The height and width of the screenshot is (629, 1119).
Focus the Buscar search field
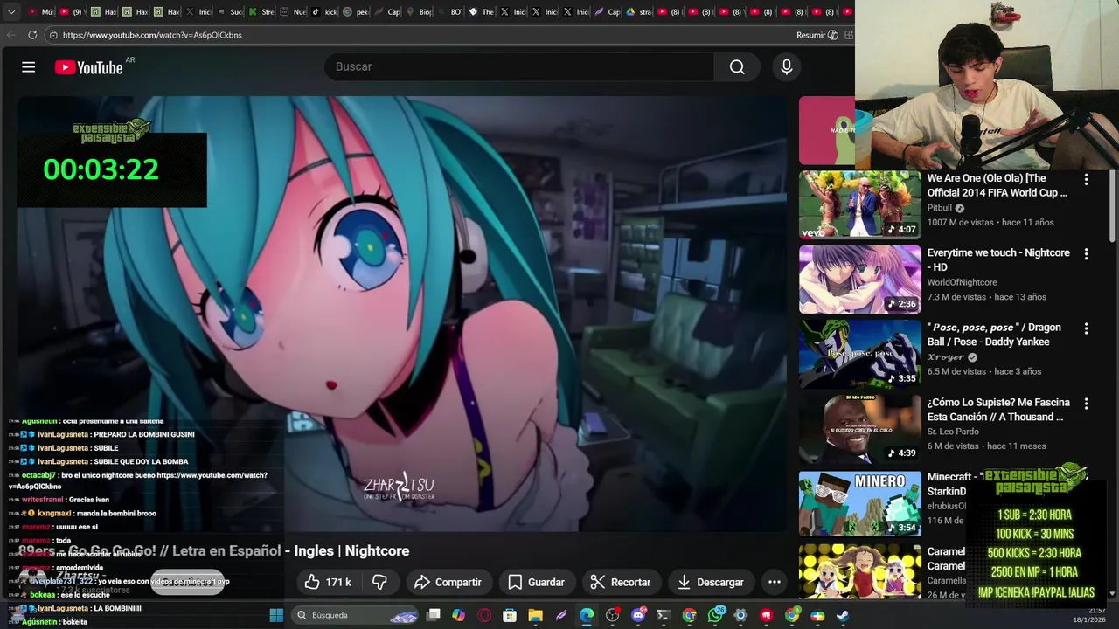click(520, 67)
